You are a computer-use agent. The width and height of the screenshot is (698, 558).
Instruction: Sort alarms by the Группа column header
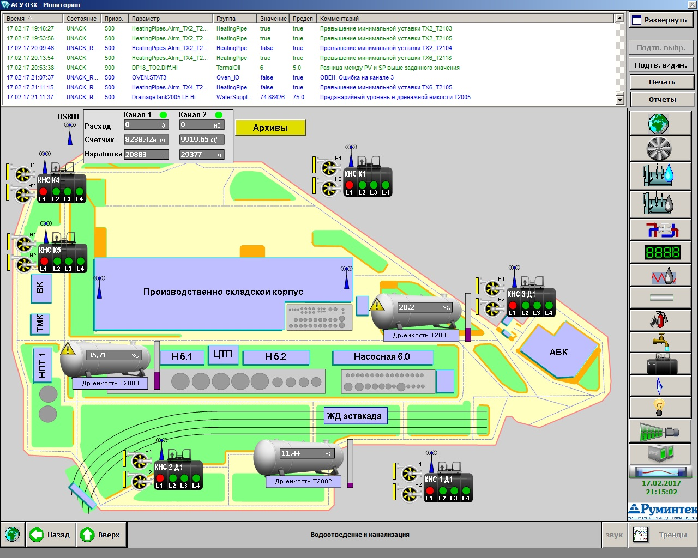click(236, 19)
